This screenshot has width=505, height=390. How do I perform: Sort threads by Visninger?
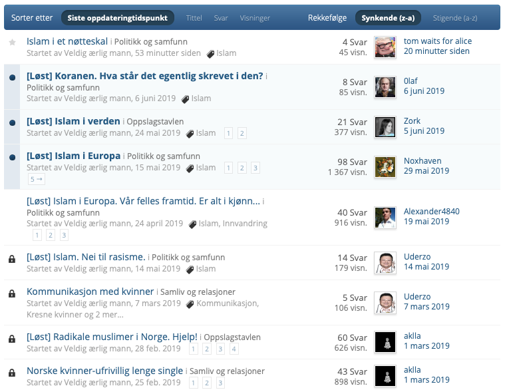[255, 18]
